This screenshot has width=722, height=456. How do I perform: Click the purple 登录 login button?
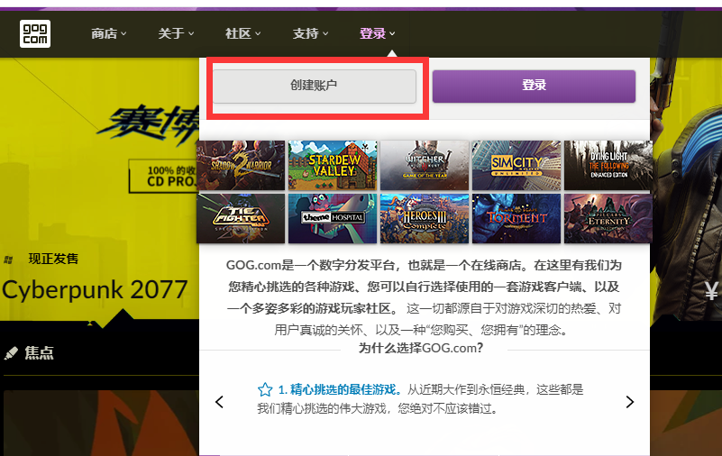coord(534,86)
